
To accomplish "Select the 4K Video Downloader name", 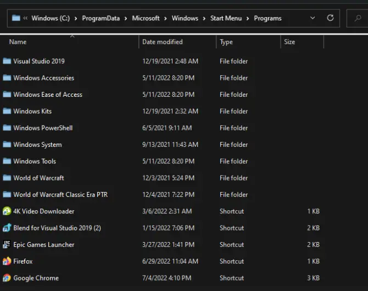I will click(44, 211).
